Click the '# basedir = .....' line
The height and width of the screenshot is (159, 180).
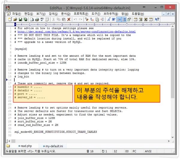point(28,87)
